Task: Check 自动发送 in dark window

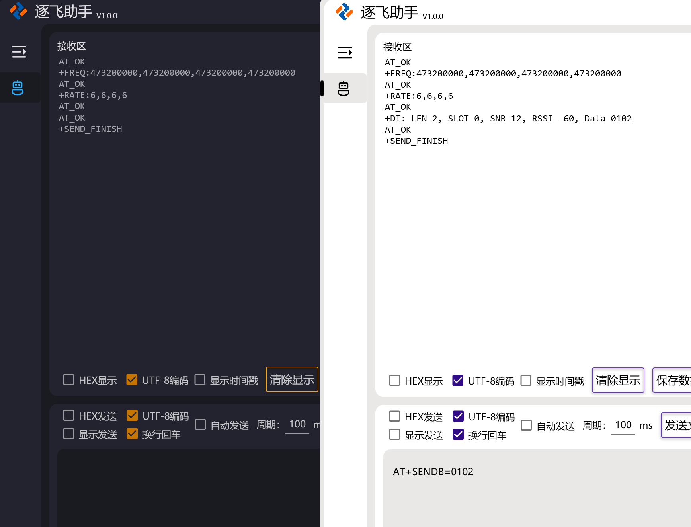Action: tap(200, 425)
